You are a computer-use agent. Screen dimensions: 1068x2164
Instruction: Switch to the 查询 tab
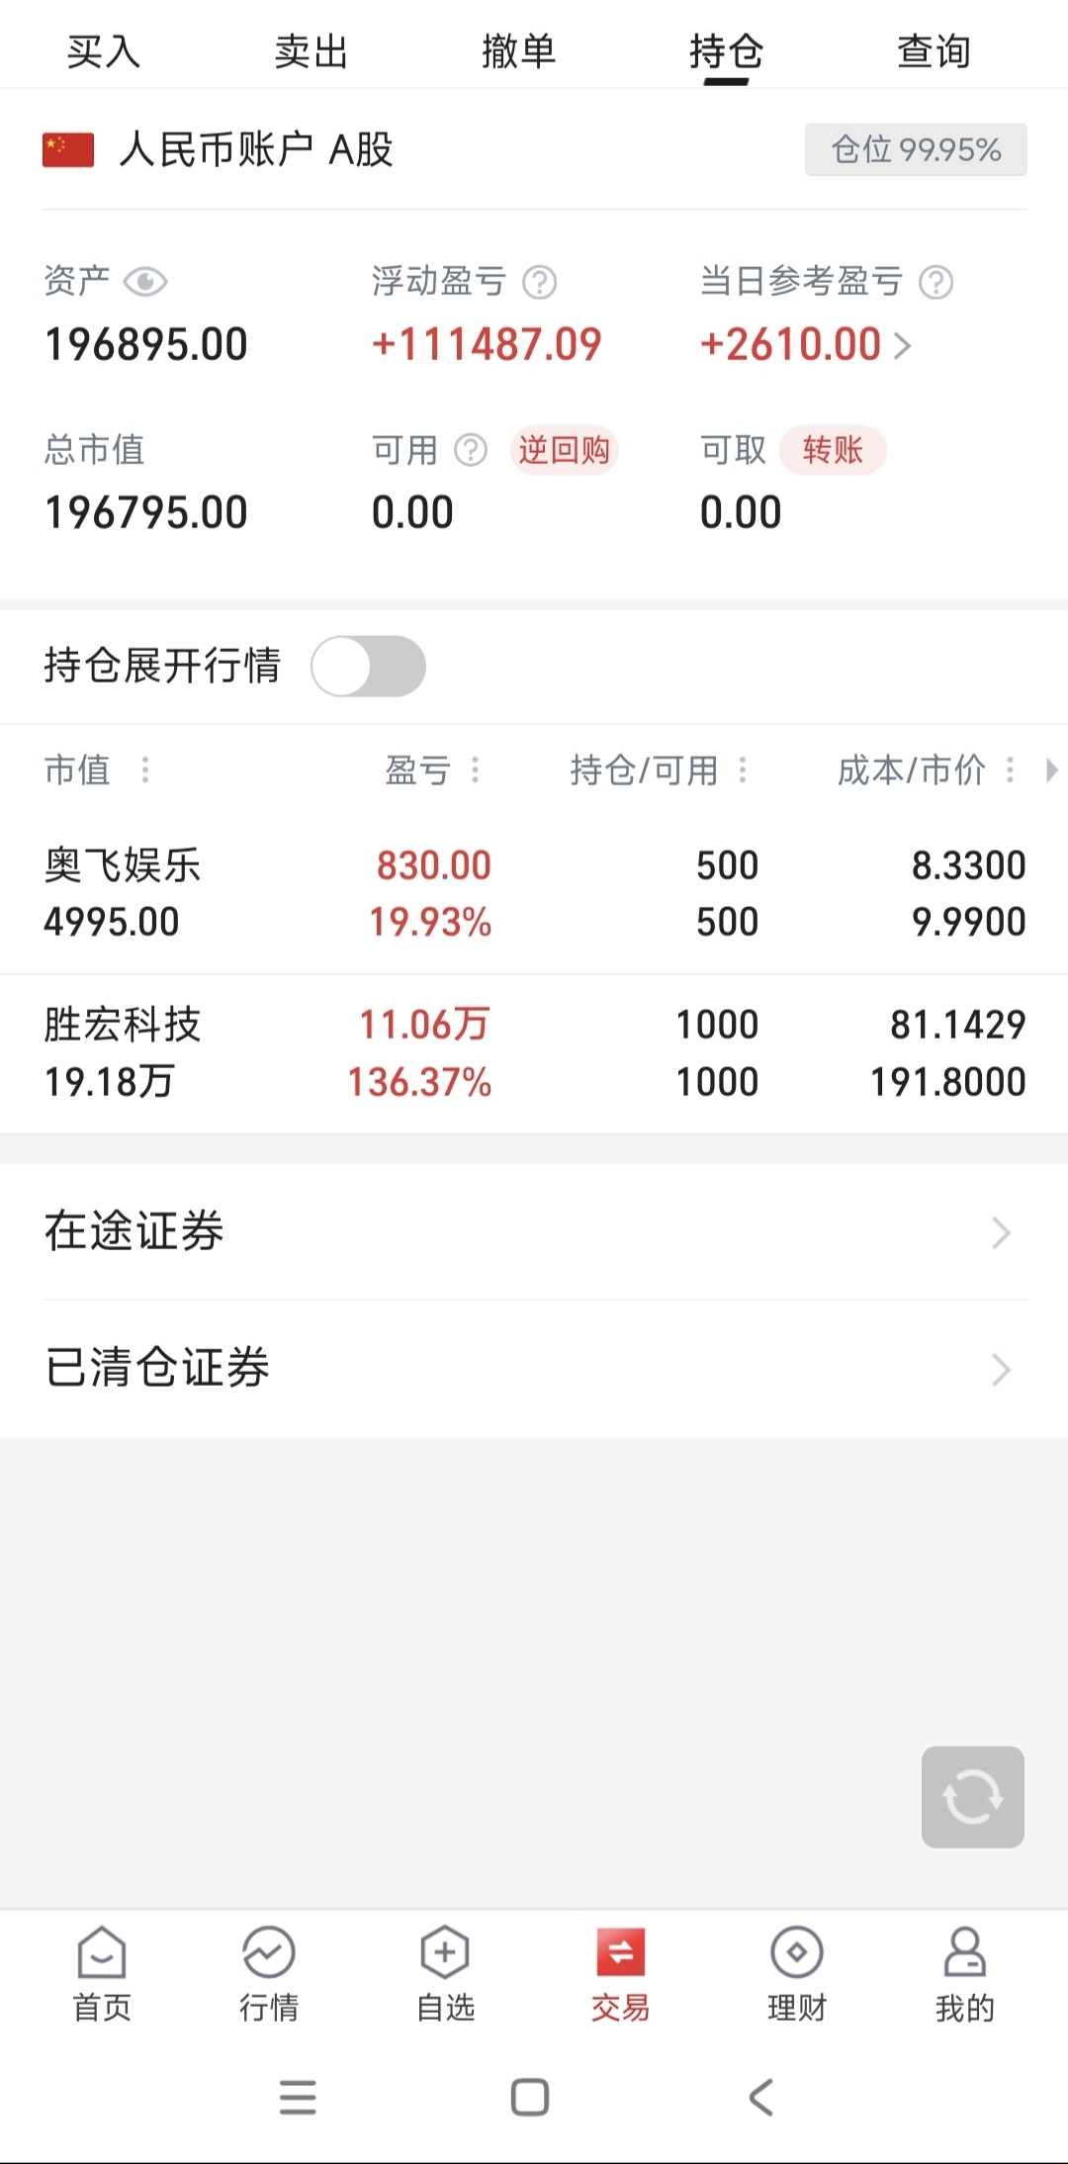point(934,51)
